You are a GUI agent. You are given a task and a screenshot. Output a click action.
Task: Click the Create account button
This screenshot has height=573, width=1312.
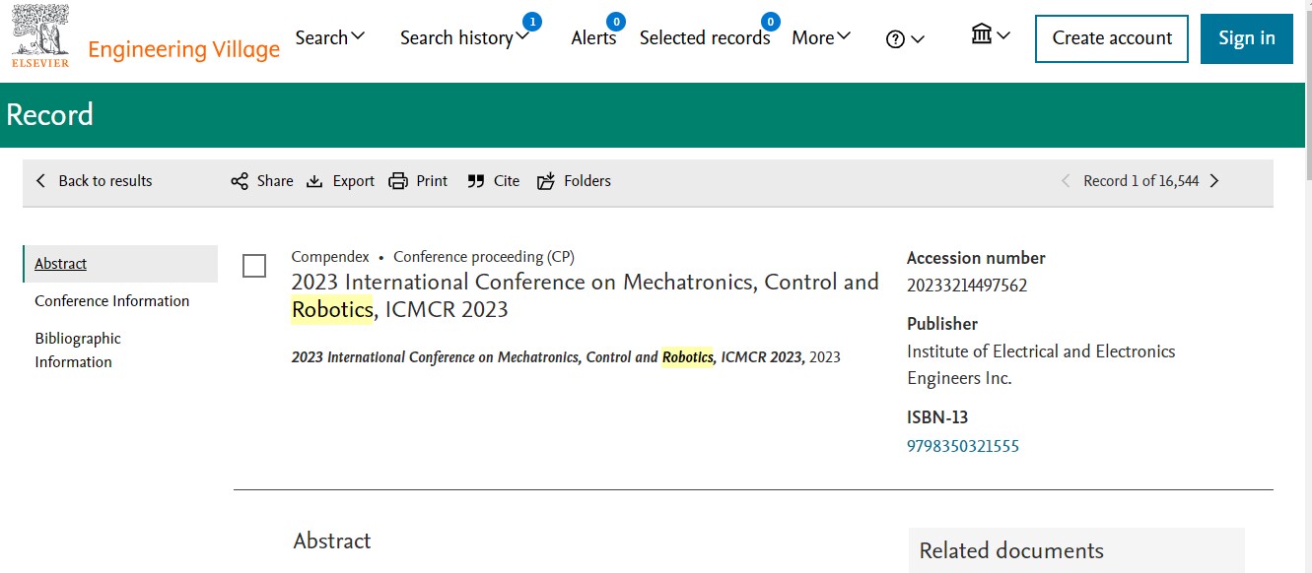[1112, 39]
